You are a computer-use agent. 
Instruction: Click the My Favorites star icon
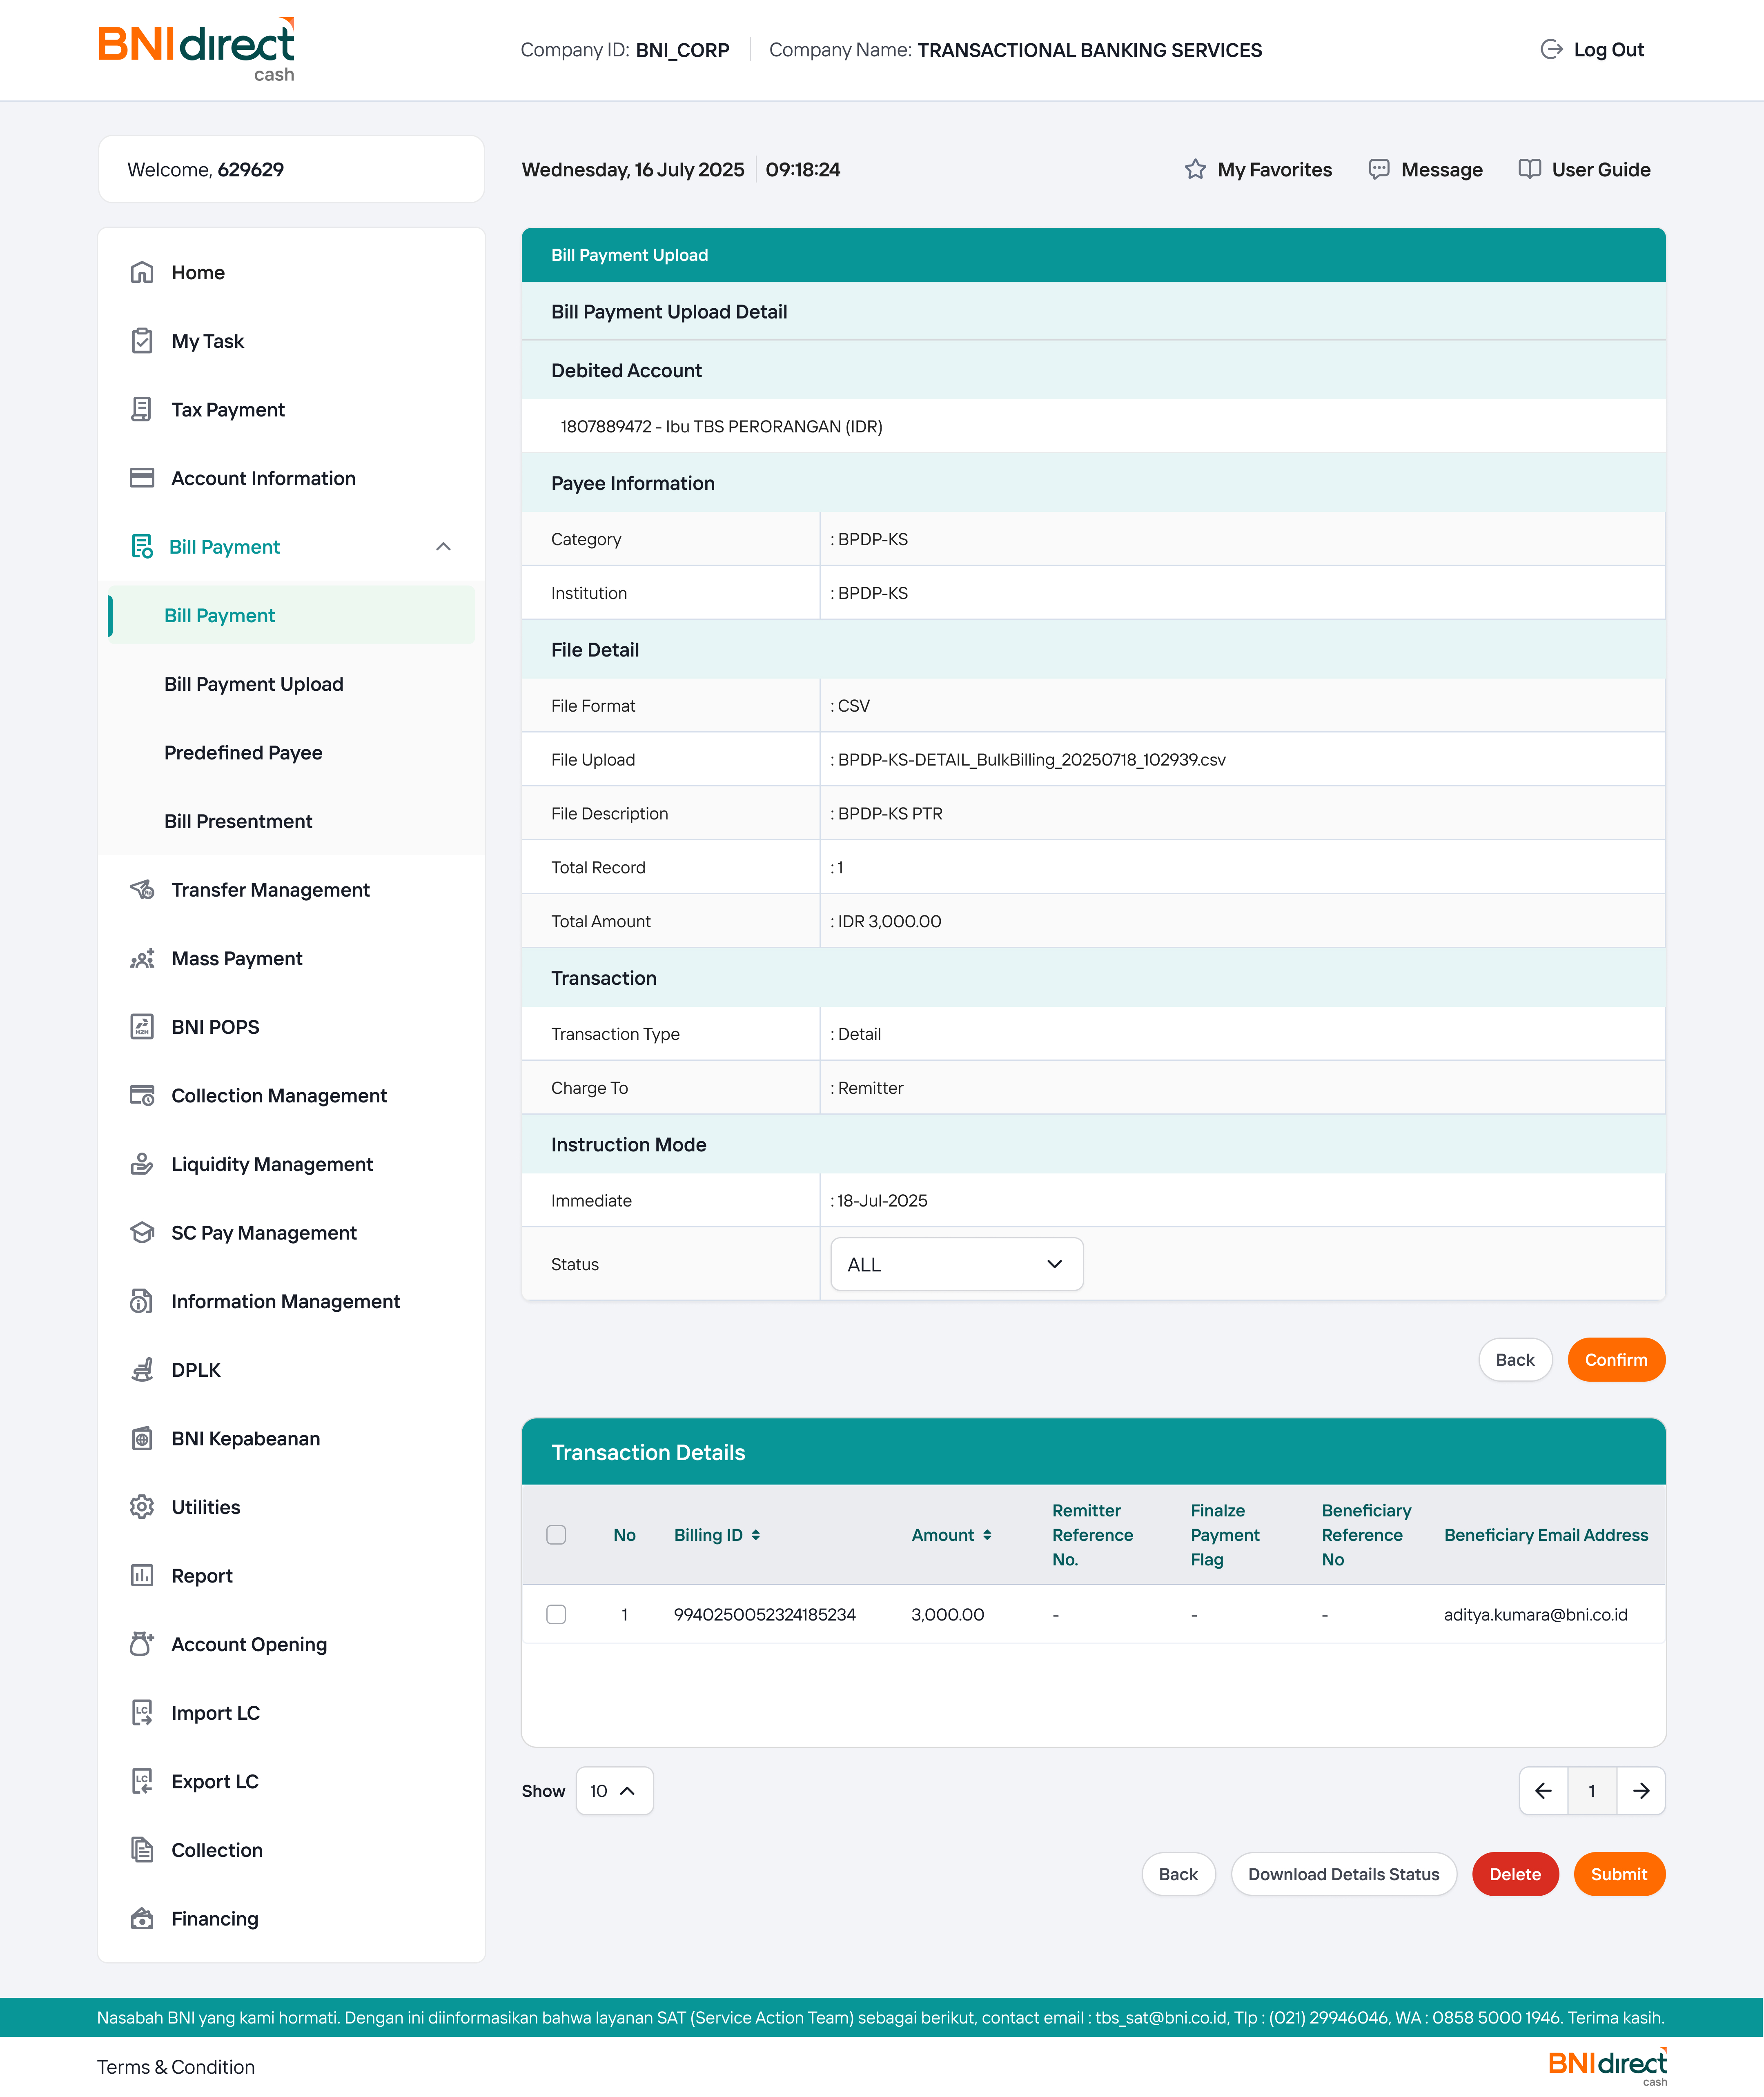point(1195,169)
